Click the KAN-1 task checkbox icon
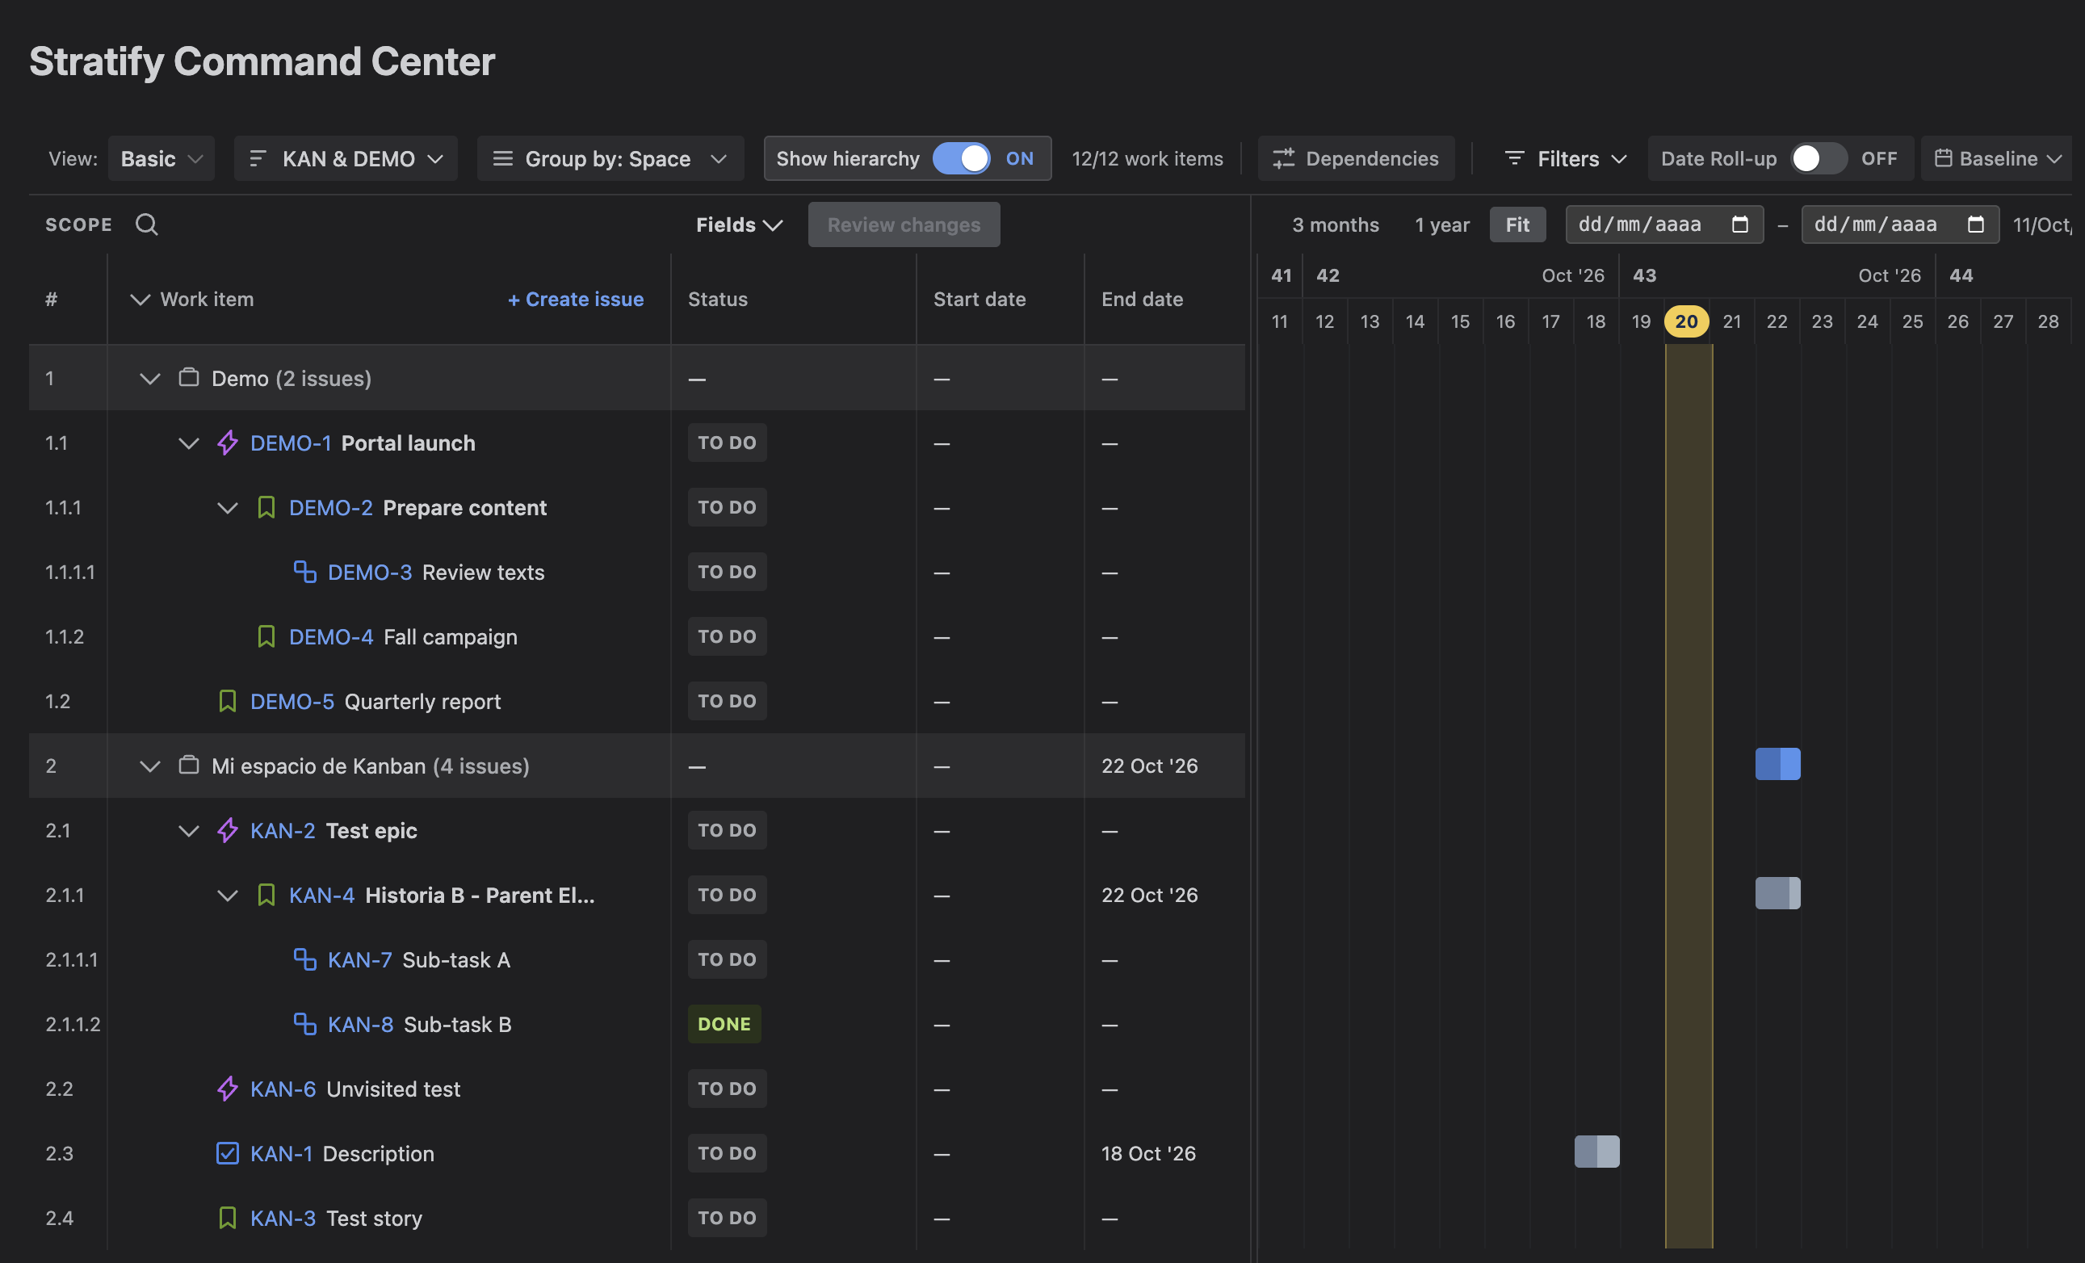Viewport: 2085px width, 1263px height. [227, 1153]
